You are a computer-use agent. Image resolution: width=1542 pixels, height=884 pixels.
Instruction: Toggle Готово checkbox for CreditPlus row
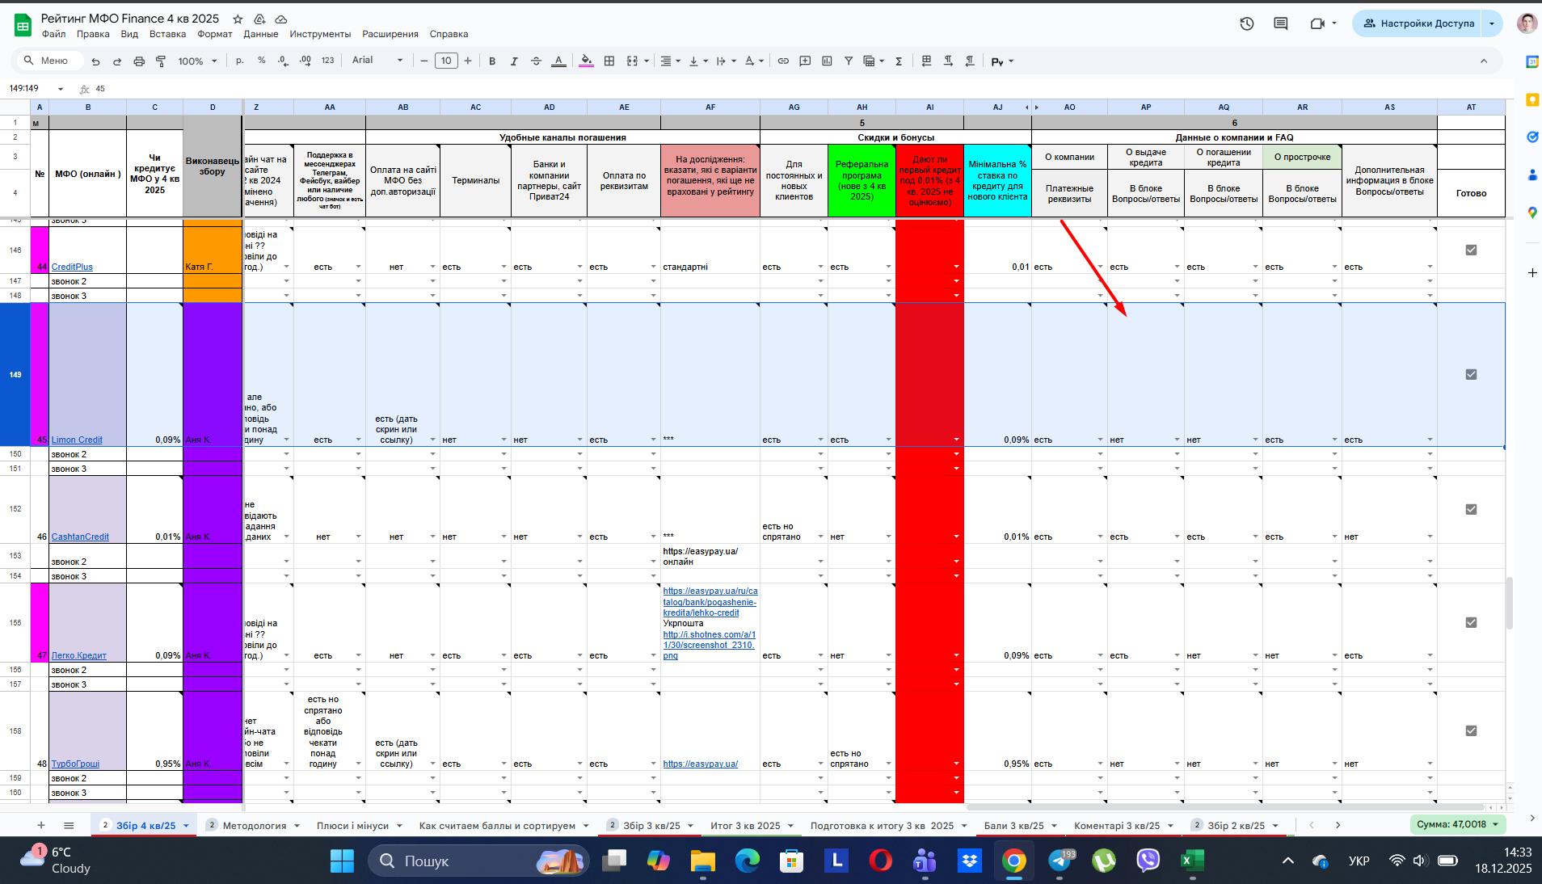pyautogui.click(x=1471, y=250)
